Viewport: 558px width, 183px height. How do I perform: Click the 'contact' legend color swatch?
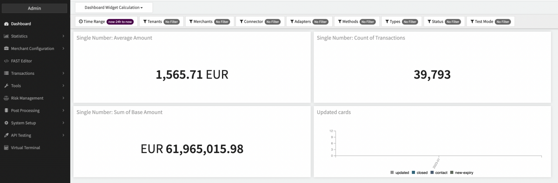(432, 173)
